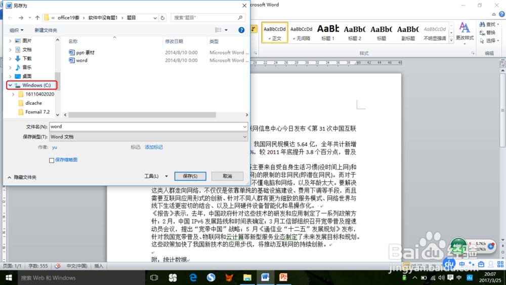Go up one folder level
506x285 pixels.
[37, 18]
